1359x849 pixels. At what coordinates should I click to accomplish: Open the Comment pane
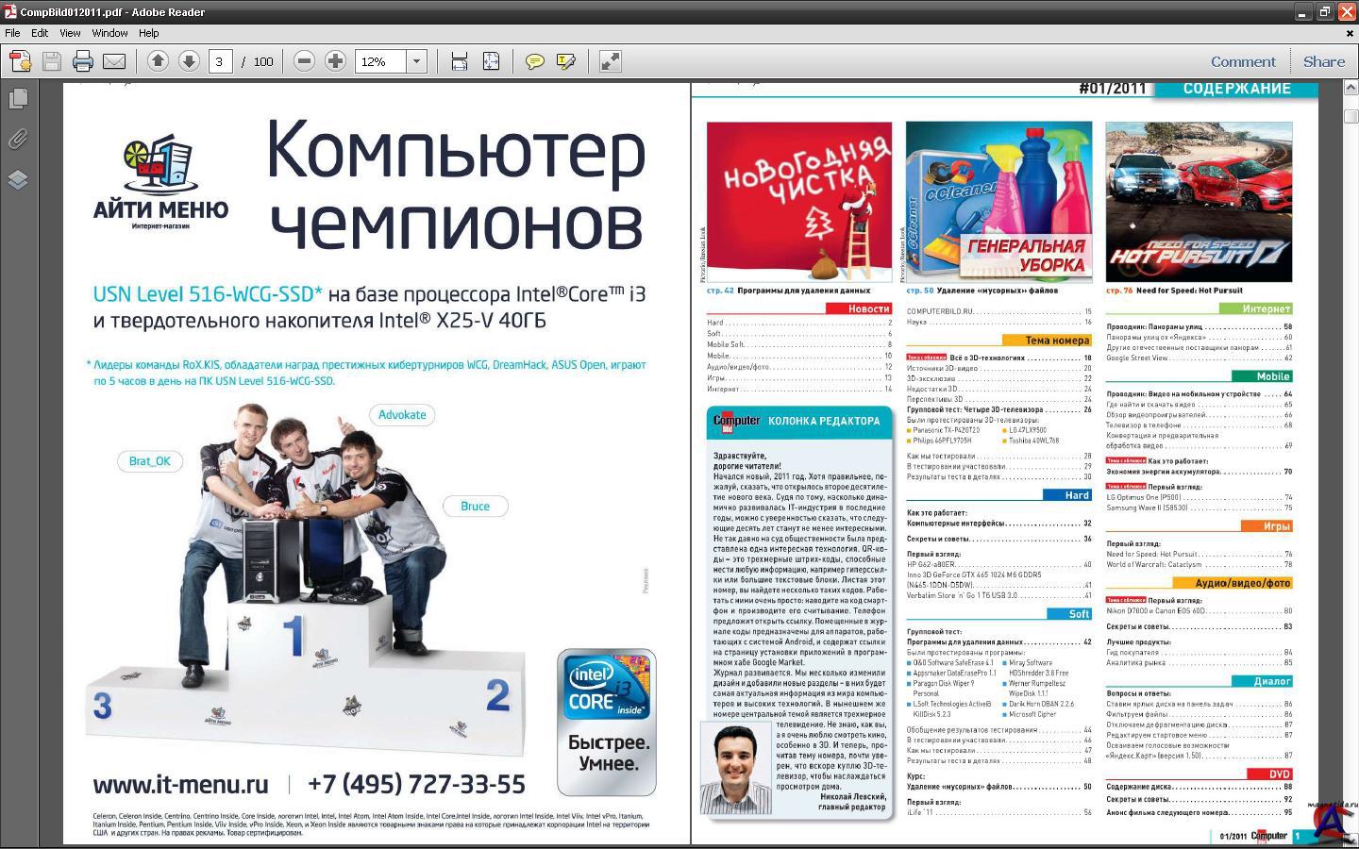tap(1242, 61)
